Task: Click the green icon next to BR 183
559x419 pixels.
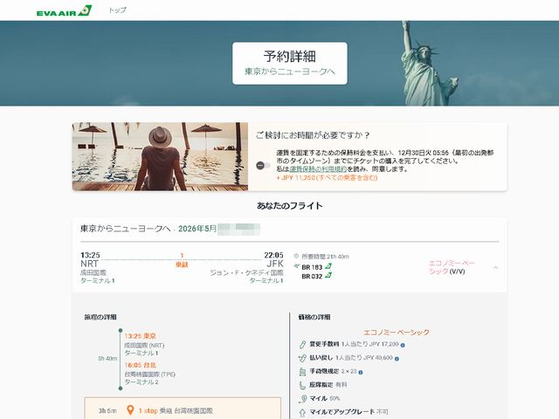Action: (328, 265)
